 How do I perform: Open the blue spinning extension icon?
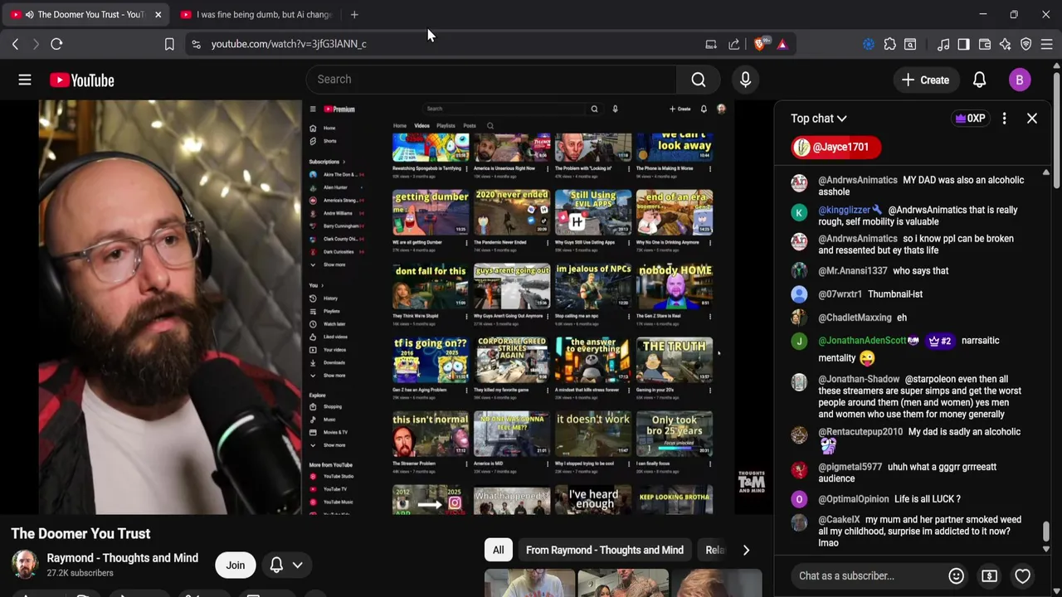tap(869, 44)
